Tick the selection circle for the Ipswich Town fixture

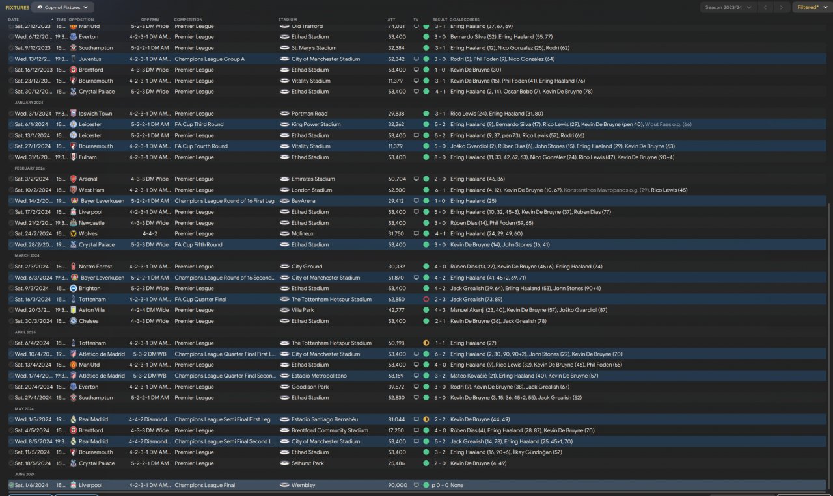point(11,114)
